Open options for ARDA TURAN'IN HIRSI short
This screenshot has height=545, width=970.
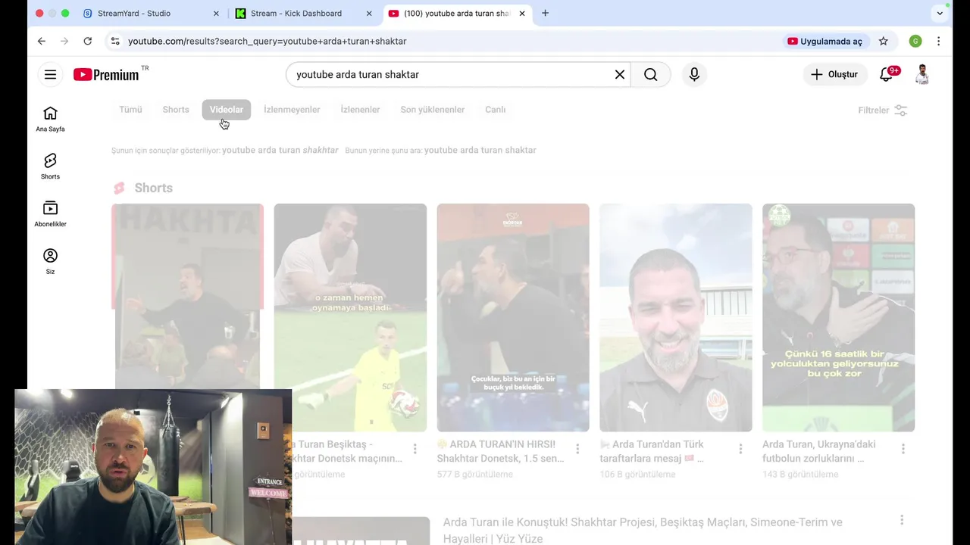click(577, 449)
